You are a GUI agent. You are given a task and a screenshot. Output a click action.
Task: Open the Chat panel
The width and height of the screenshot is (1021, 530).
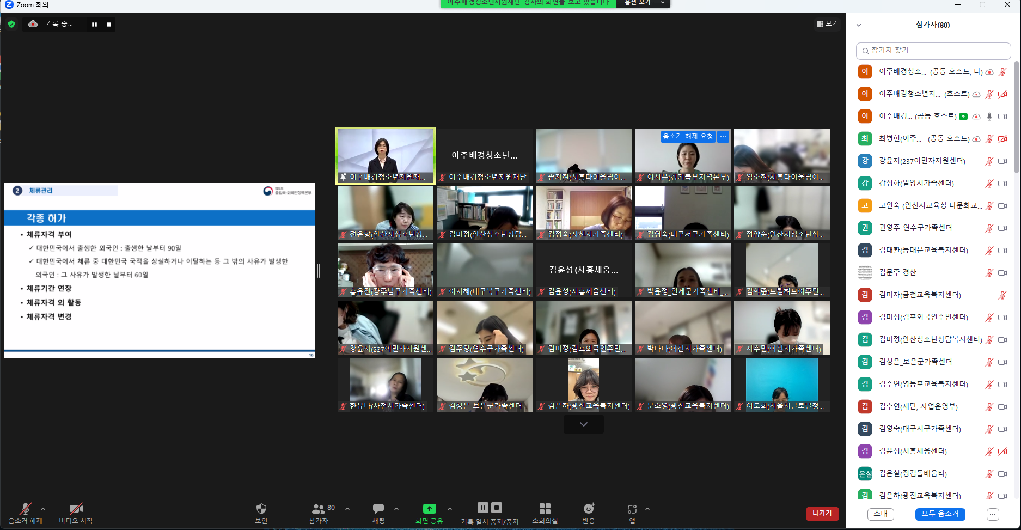pyautogui.click(x=378, y=509)
